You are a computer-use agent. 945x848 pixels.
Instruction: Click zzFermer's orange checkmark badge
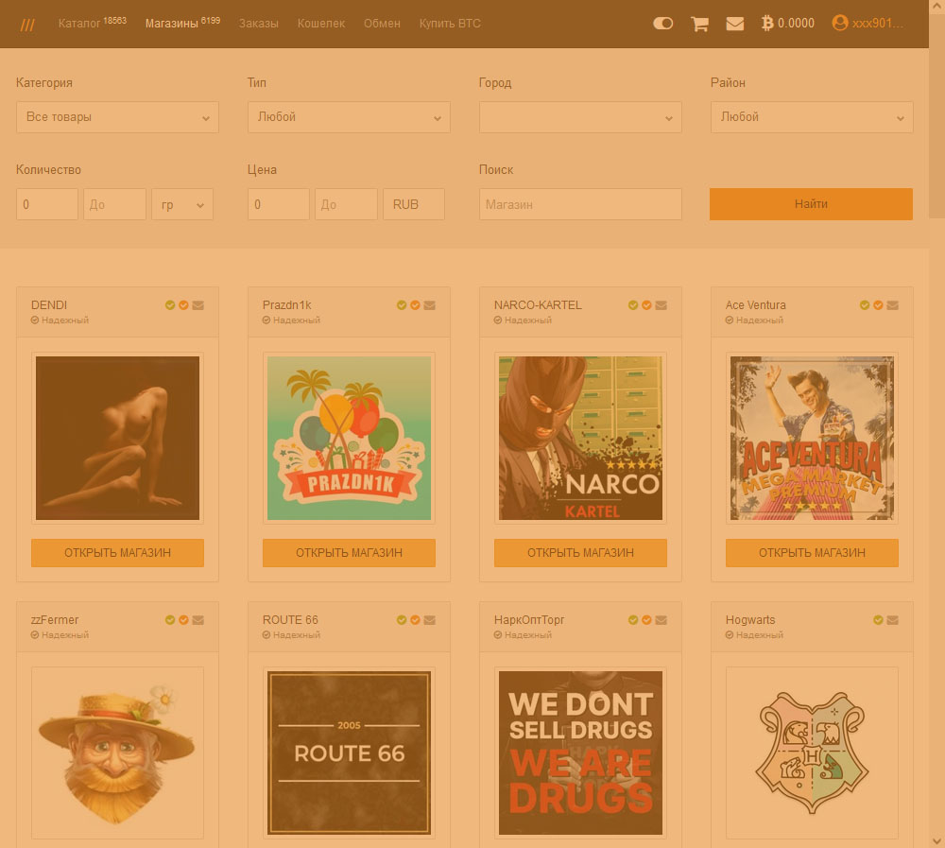click(184, 620)
